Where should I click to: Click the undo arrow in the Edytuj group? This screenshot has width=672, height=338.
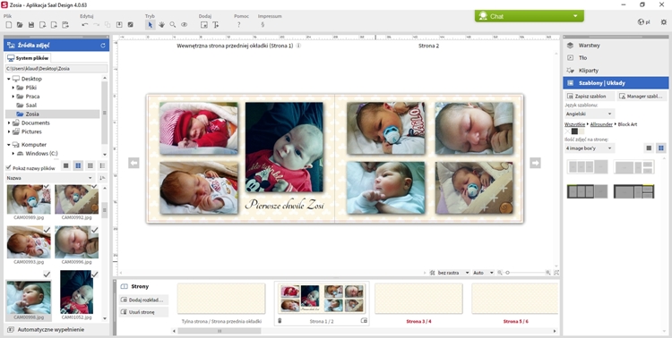pos(85,25)
